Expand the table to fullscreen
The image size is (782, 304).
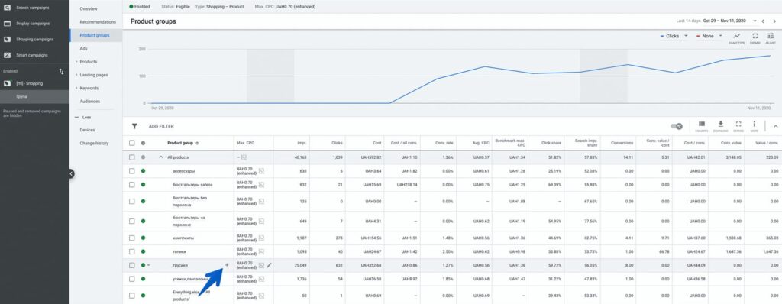point(738,125)
